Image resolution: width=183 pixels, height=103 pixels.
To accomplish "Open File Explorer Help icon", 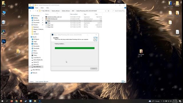I will (125, 8).
